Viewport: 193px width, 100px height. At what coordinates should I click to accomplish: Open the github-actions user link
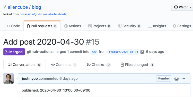40,52
